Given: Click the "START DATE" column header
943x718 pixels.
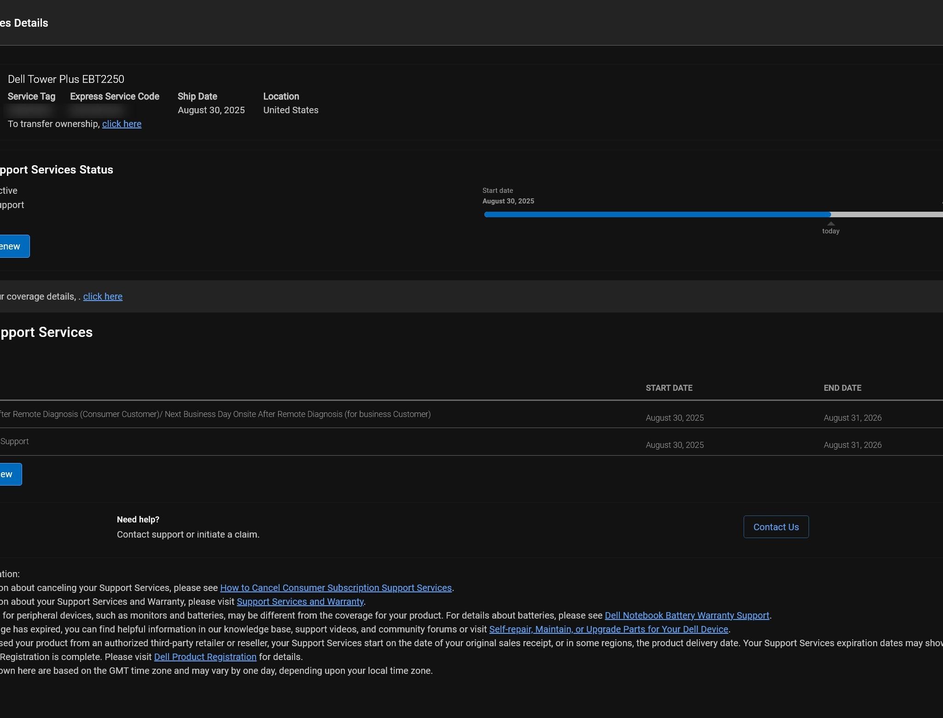Looking at the screenshot, I should tap(669, 388).
